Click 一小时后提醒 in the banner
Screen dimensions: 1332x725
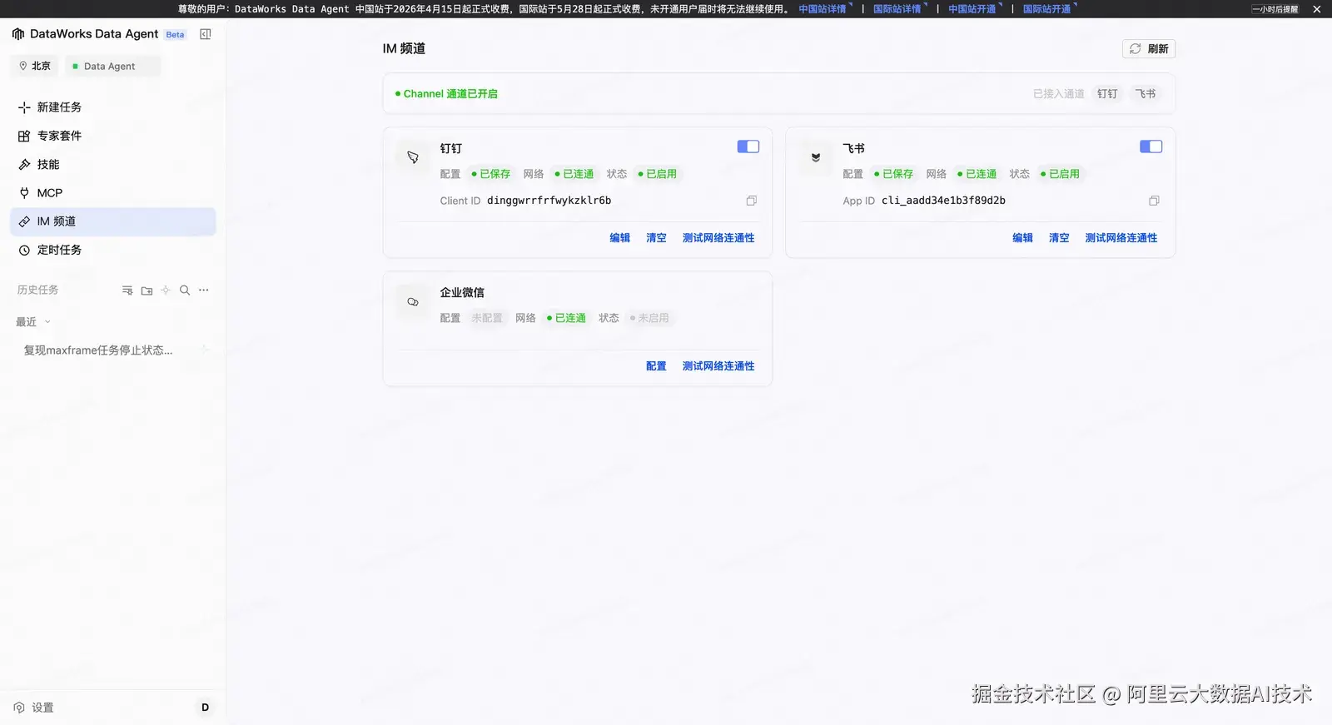pos(1275,9)
